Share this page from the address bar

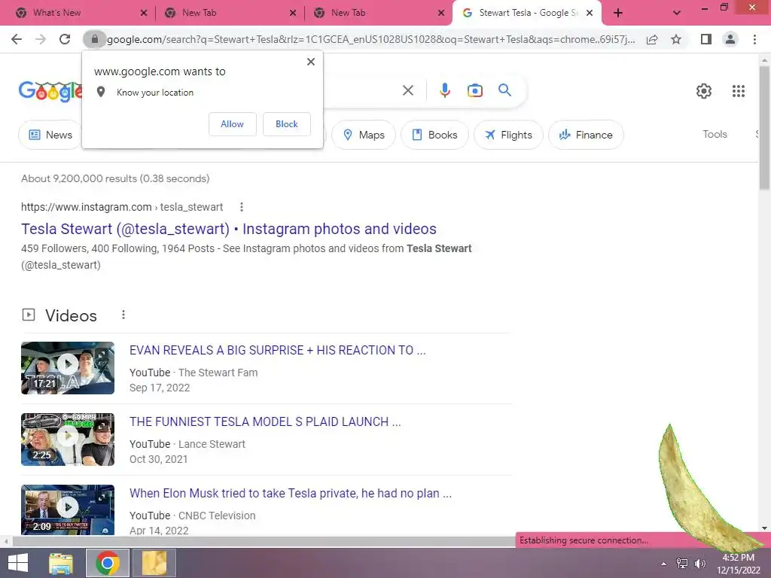[x=652, y=39]
